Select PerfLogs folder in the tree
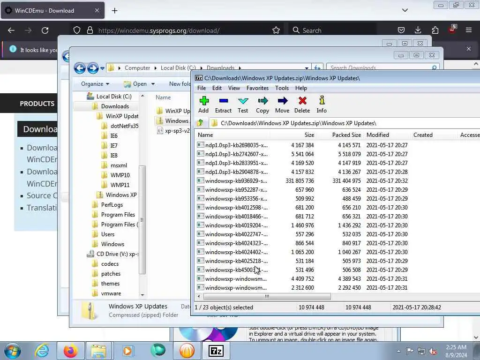The image size is (480, 360). [x=107, y=205]
